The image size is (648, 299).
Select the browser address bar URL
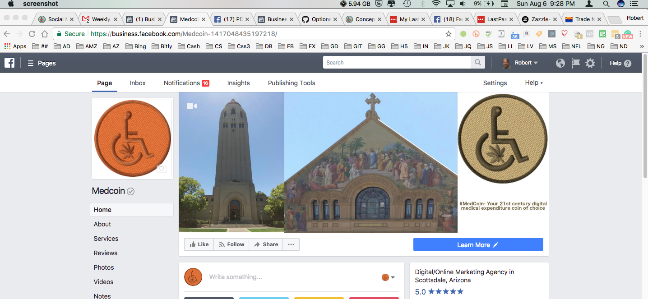click(184, 34)
